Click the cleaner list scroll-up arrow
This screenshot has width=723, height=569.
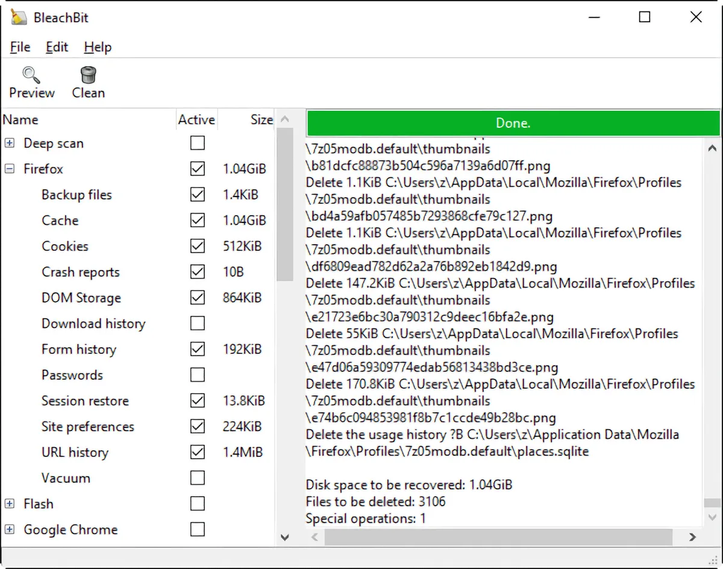285,119
